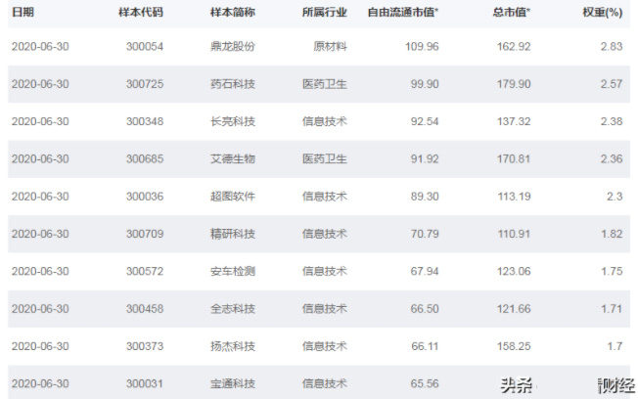Click the 日期 column header

(23, 12)
